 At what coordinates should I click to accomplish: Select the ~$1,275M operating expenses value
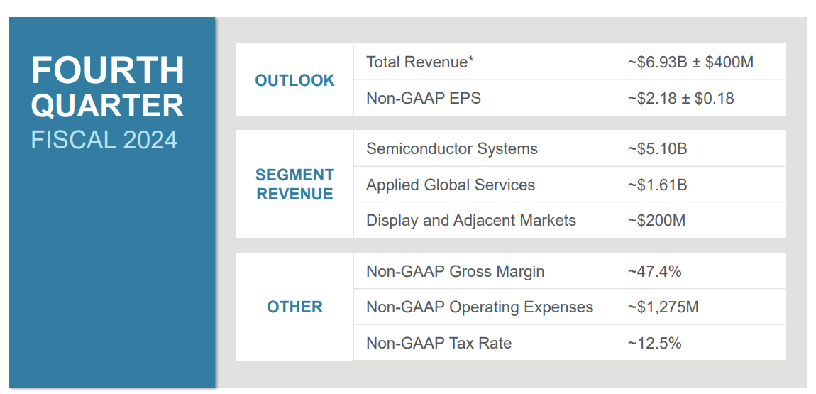click(x=663, y=307)
